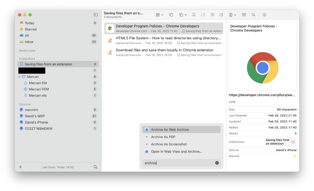
Task: Click the Developer Program Policies inspector title
Action: coord(254,28)
